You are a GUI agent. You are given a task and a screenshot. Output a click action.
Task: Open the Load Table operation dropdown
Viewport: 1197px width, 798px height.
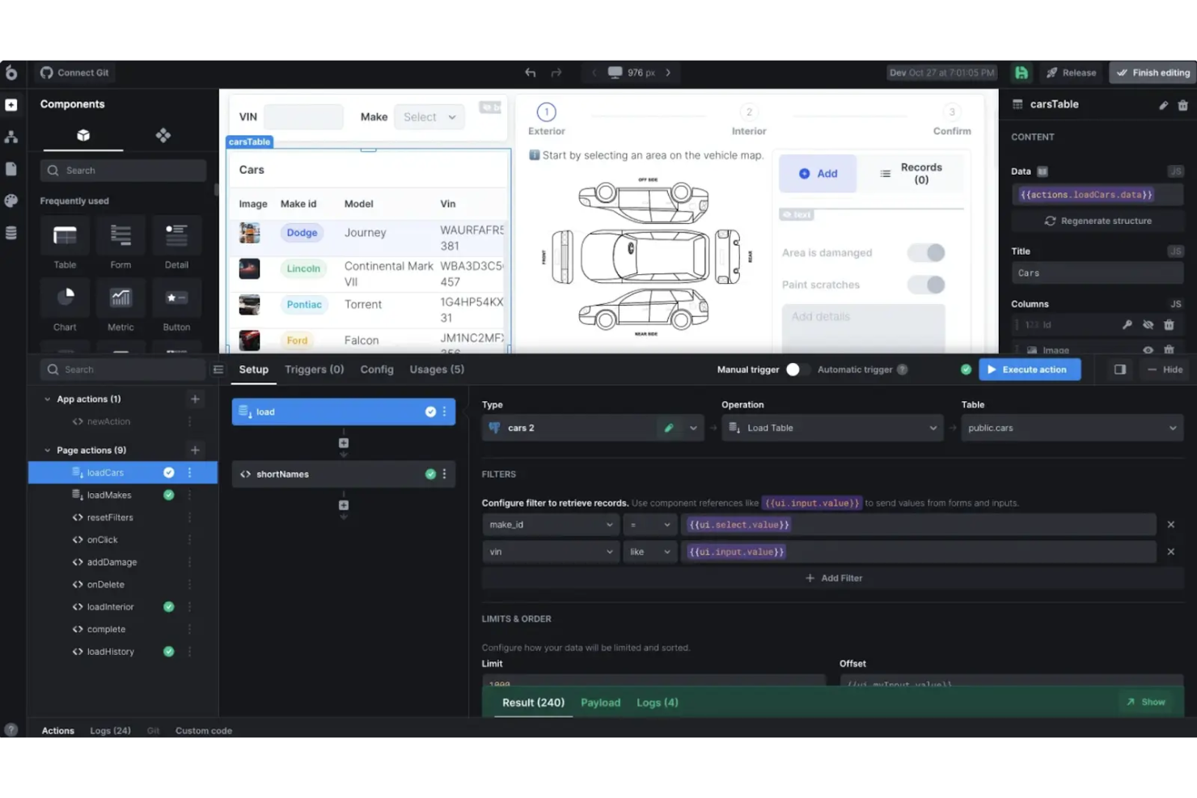(x=831, y=428)
